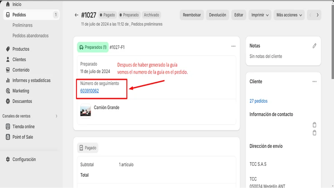This screenshot has width=334, height=188.
Task: Click the Tienda online store icon
Action: (8, 127)
